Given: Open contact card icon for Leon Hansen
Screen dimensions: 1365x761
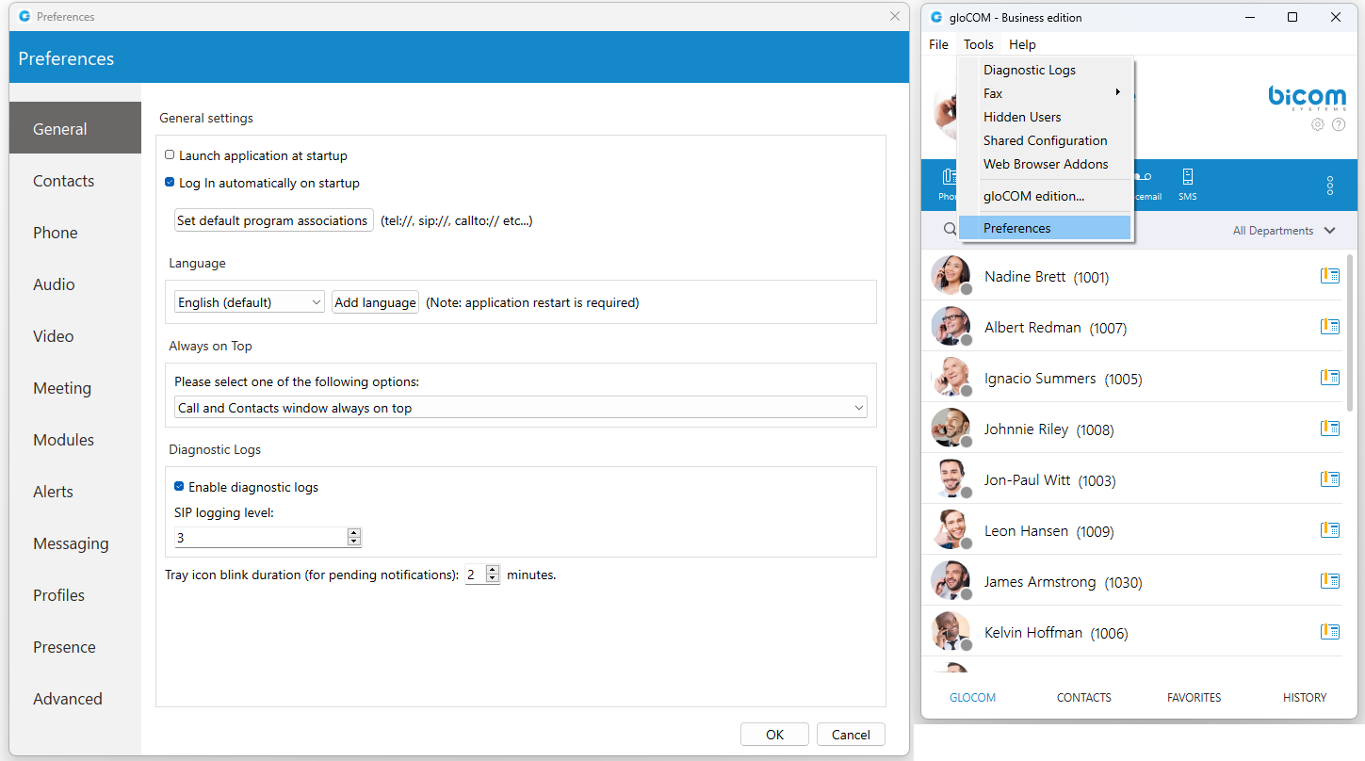Looking at the screenshot, I should click(1330, 530).
